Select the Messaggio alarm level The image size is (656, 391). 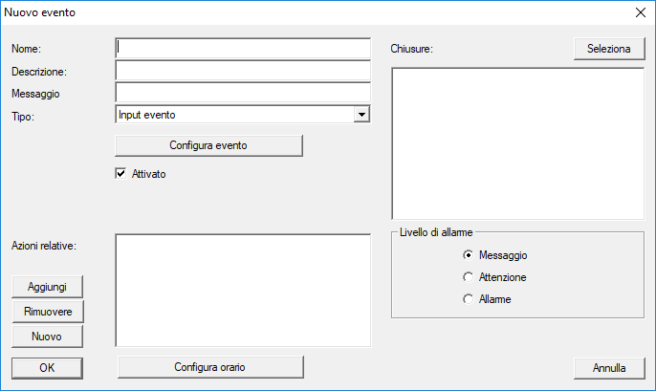pyautogui.click(x=468, y=255)
